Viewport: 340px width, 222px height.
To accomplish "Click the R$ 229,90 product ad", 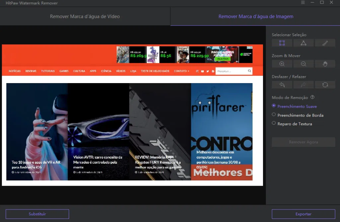I will click(191, 55).
